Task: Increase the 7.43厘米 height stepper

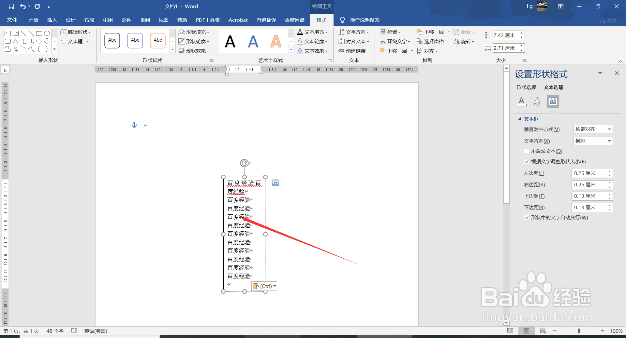Action: click(522, 33)
